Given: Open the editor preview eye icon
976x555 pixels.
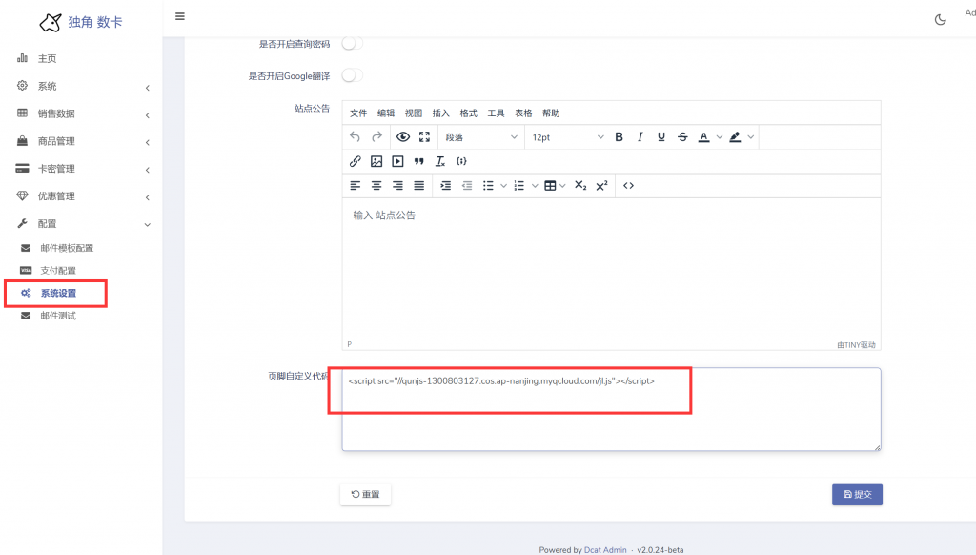Looking at the screenshot, I should click(403, 137).
